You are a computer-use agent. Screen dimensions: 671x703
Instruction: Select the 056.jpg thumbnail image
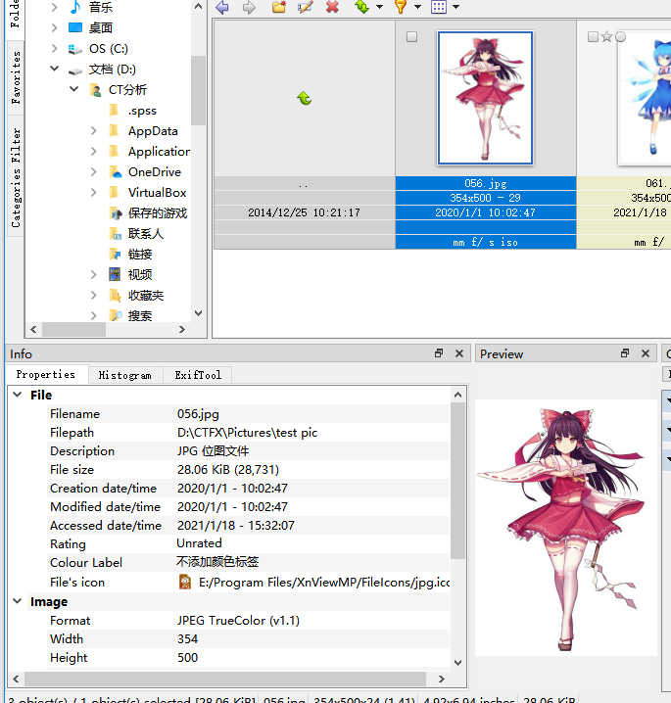tap(485, 97)
